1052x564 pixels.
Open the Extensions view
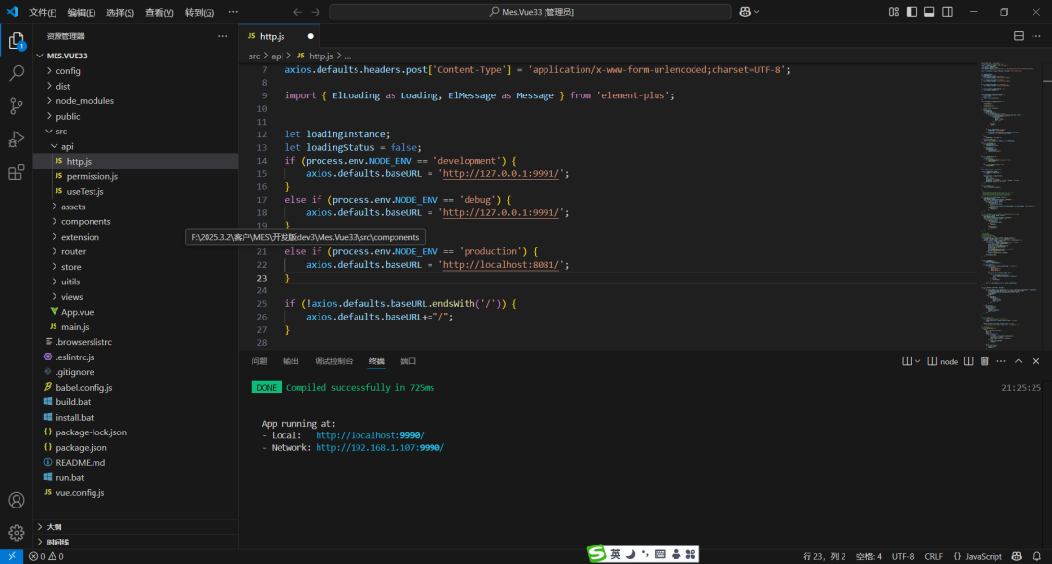17,172
